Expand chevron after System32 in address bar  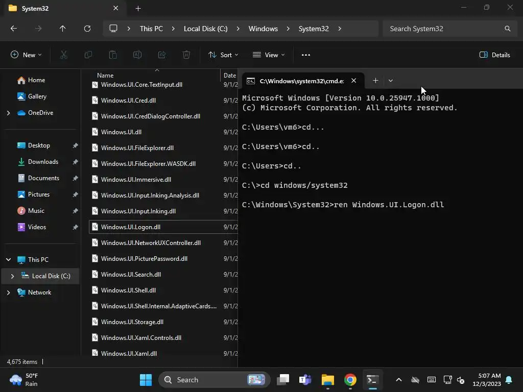340,29
